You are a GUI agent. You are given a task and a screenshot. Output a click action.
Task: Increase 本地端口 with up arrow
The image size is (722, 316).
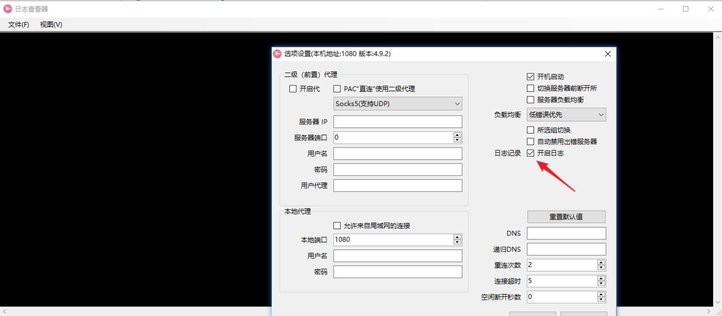click(457, 237)
